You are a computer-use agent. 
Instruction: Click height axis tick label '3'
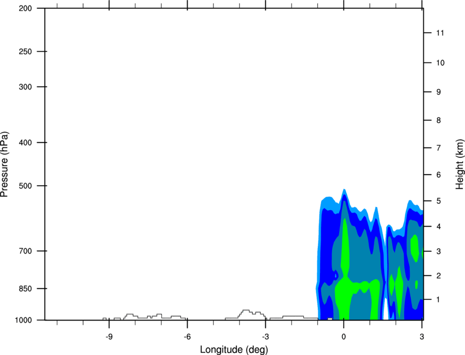click(x=439, y=251)
